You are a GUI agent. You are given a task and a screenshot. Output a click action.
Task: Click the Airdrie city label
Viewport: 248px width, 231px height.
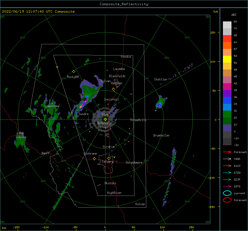(109, 147)
